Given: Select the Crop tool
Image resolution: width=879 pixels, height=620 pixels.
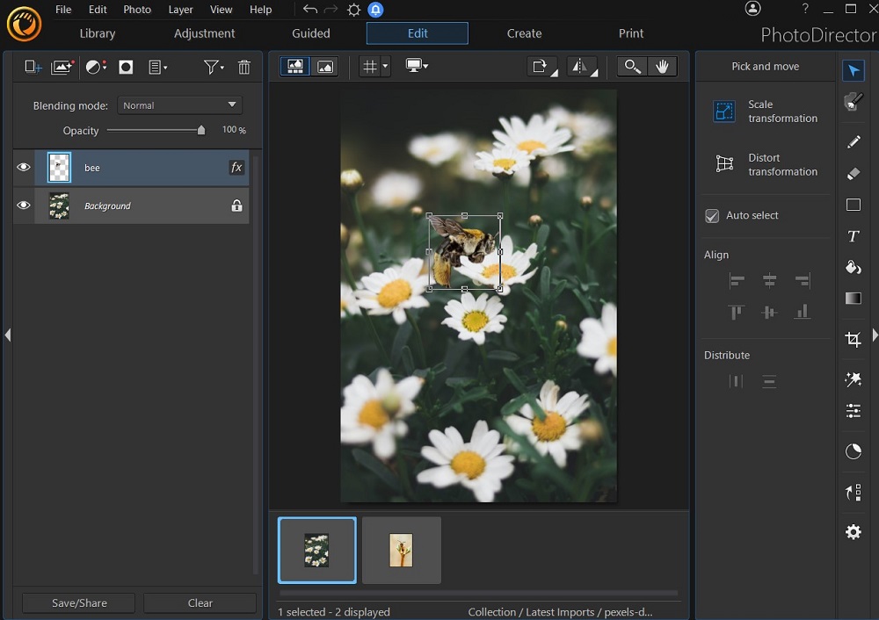Looking at the screenshot, I should click(854, 340).
